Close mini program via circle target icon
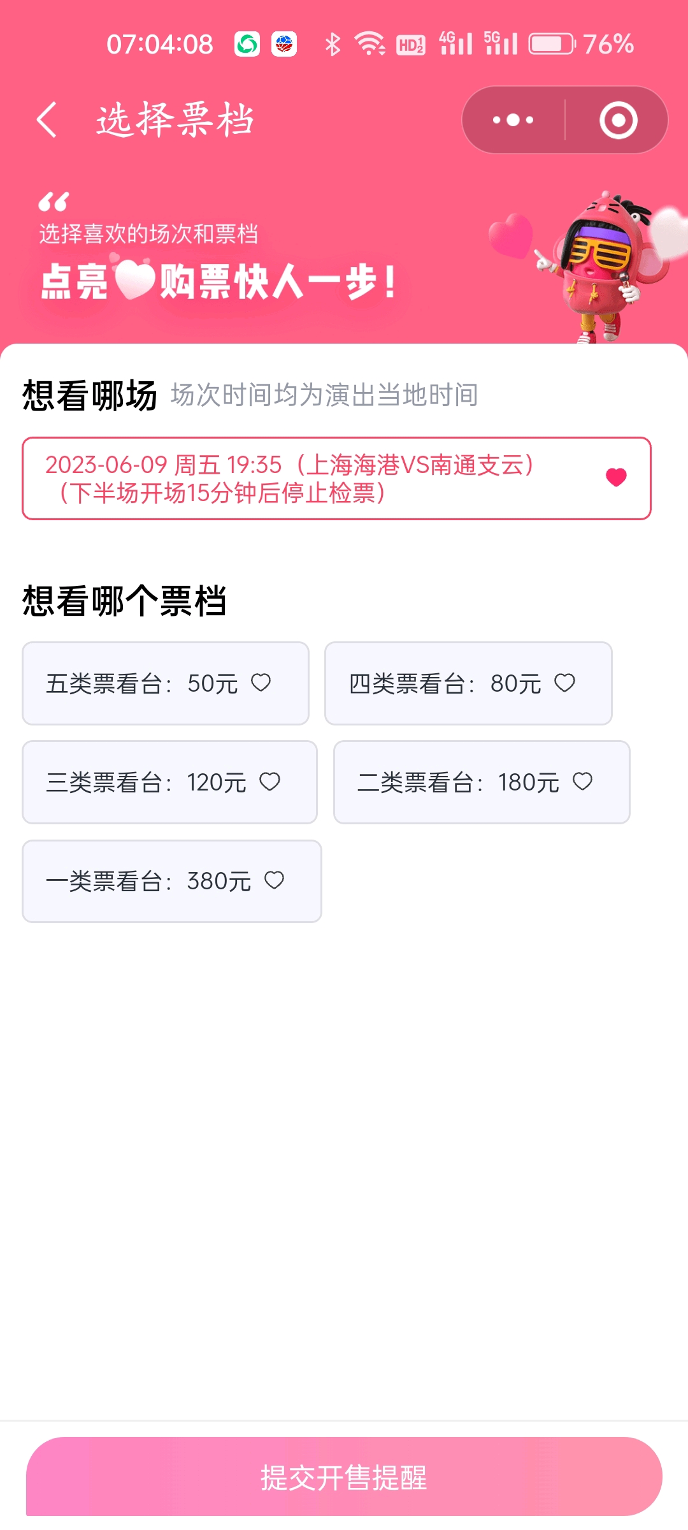Screen dimensions: 688x1530 (x=618, y=120)
